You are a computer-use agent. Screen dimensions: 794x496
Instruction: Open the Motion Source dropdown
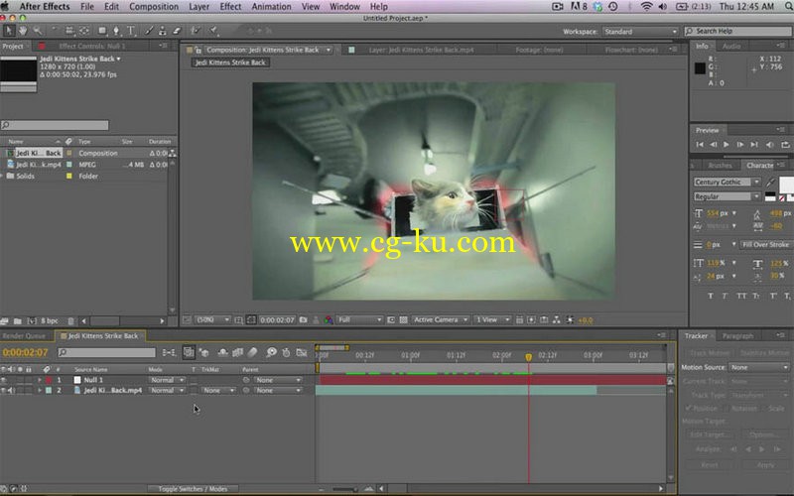point(758,367)
